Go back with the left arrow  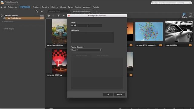tap(49, 15)
